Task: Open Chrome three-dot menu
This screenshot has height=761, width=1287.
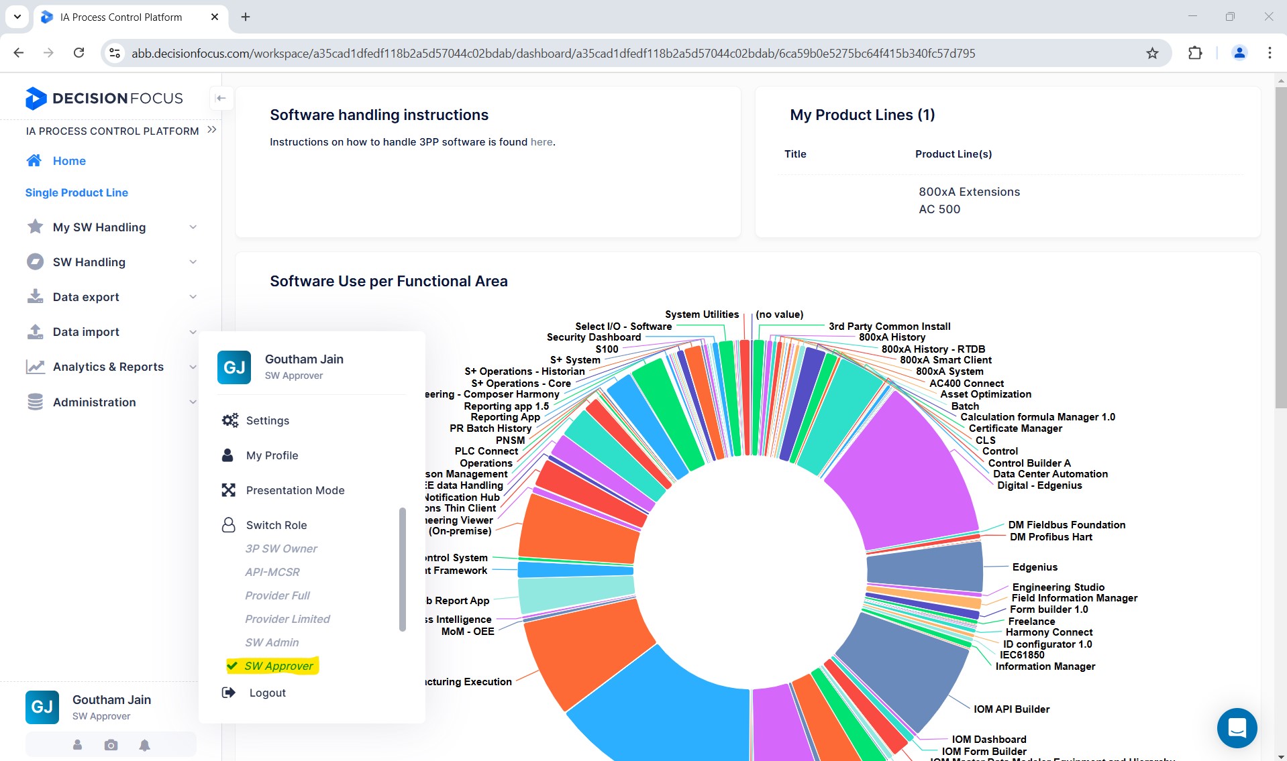Action: coord(1270,53)
